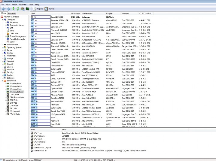Expand the Operating System tree node
This screenshot has width=216, height=161.
[x=2, y=47]
